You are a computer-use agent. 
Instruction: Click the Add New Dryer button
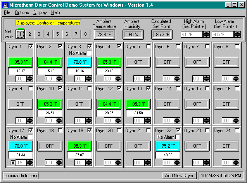(179, 176)
